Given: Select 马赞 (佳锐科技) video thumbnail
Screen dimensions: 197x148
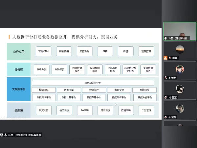Looking at the screenshot, I should [180, 31].
